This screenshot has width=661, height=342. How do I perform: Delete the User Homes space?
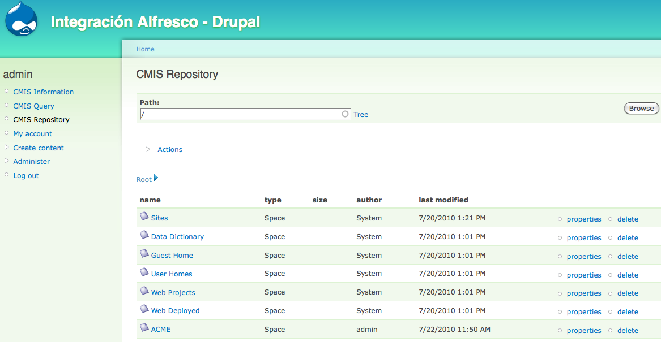coord(628,275)
